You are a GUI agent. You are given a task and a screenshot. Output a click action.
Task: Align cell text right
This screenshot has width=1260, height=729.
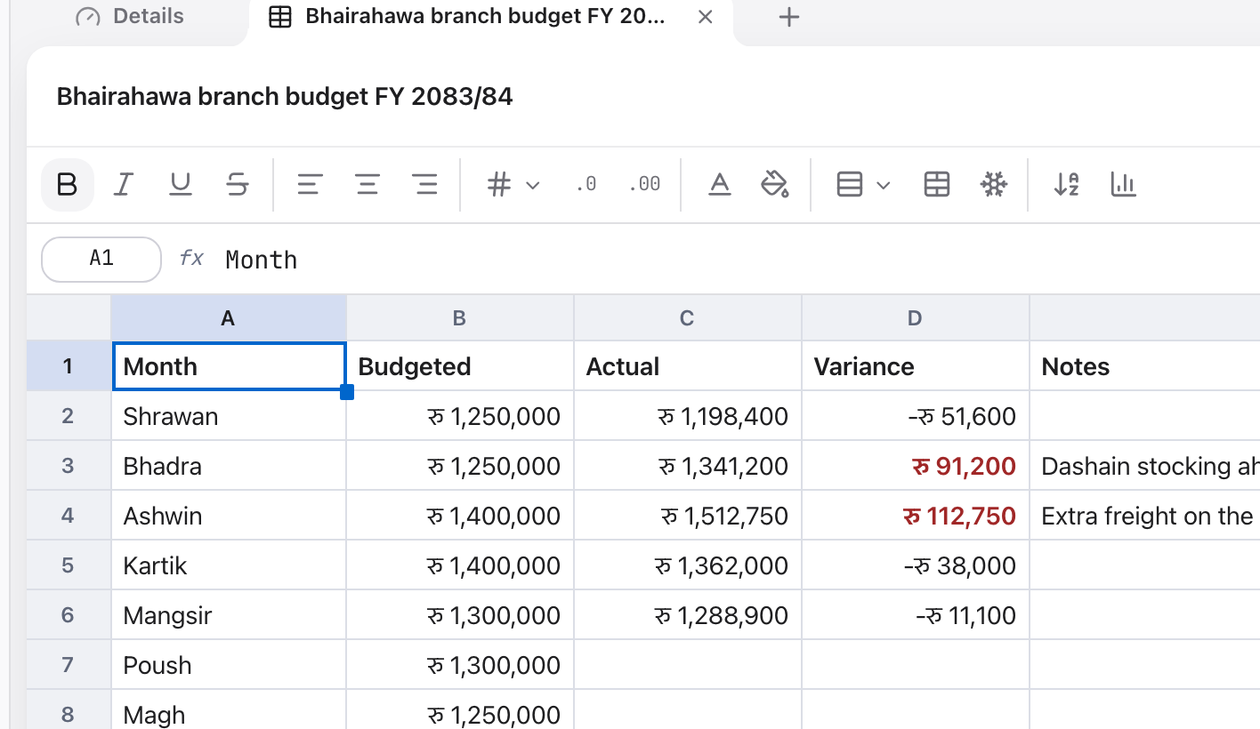(x=425, y=185)
